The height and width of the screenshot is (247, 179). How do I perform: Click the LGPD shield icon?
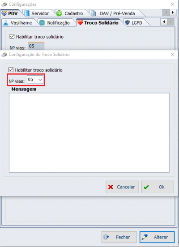coord(127,23)
